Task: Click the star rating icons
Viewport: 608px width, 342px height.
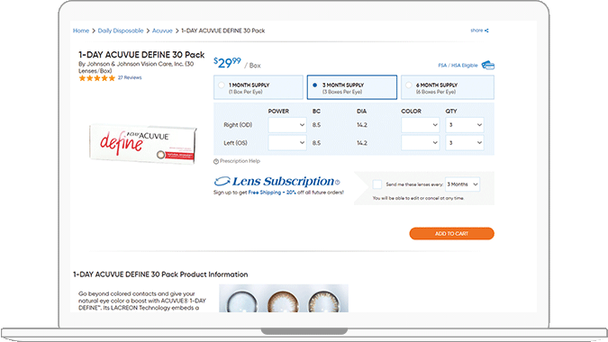Action: click(x=97, y=78)
